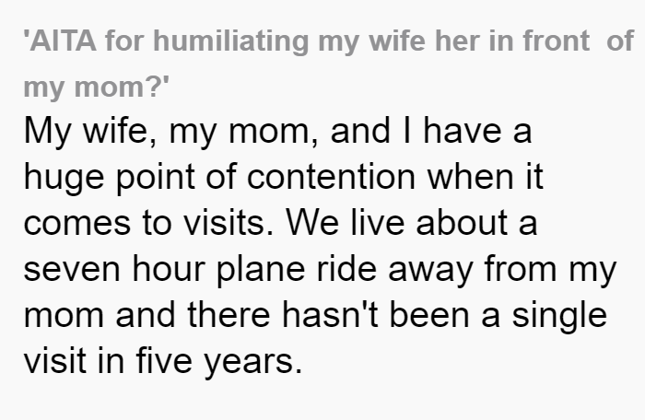This screenshot has width=645, height=420.
Task: Click the word 'visits.' in the paragraph
Action: tap(228, 224)
